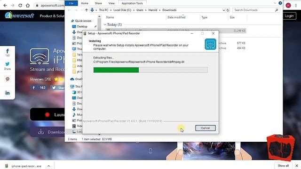Share page via Pinterest sidebar icon

[x=8, y=79]
